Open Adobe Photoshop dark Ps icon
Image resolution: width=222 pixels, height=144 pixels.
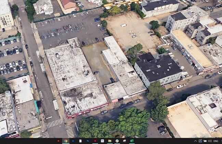tap(88, 141)
